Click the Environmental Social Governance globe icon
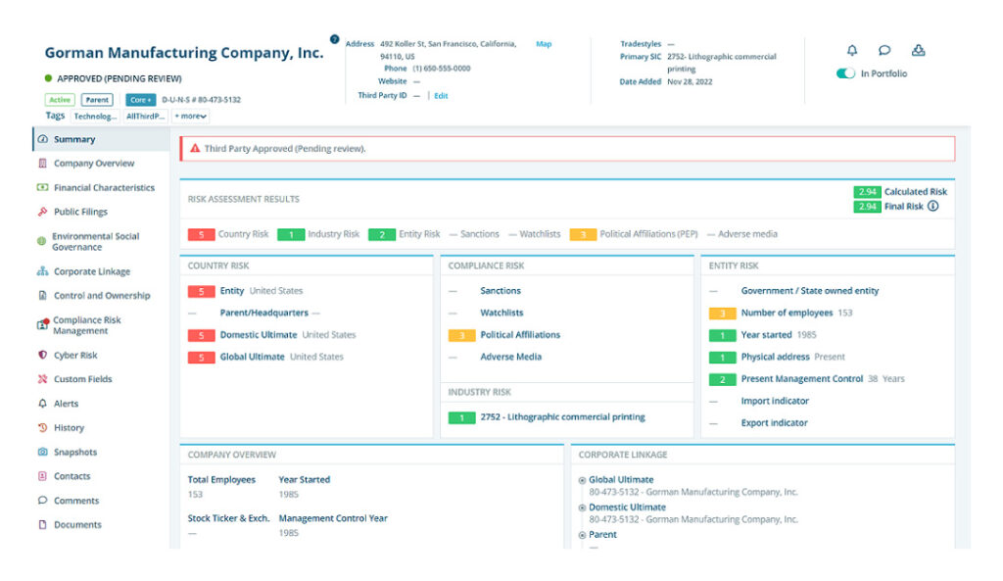This screenshot has height=581, width=1003. [x=41, y=241]
